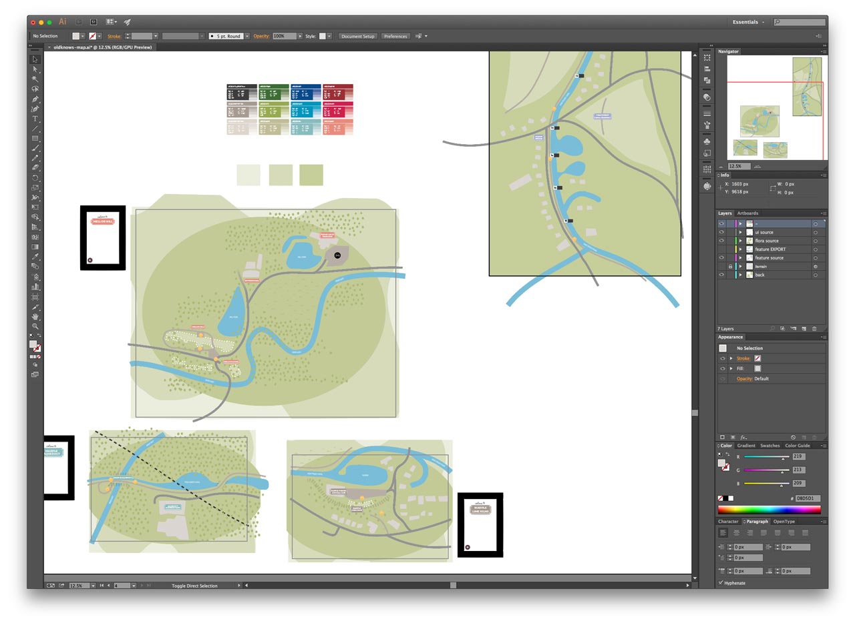Select the Type tool

(x=35, y=119)
